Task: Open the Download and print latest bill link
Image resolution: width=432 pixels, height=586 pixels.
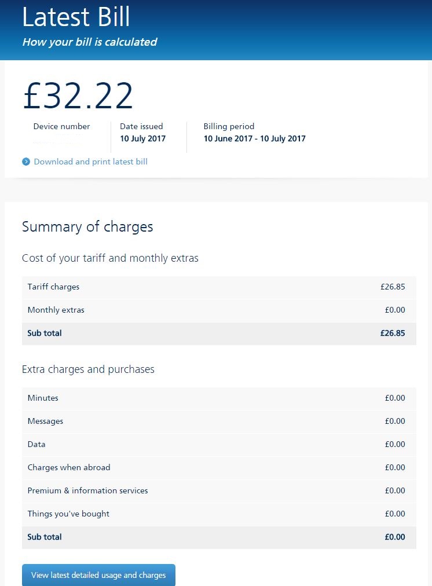Action: tap(90, 162)
